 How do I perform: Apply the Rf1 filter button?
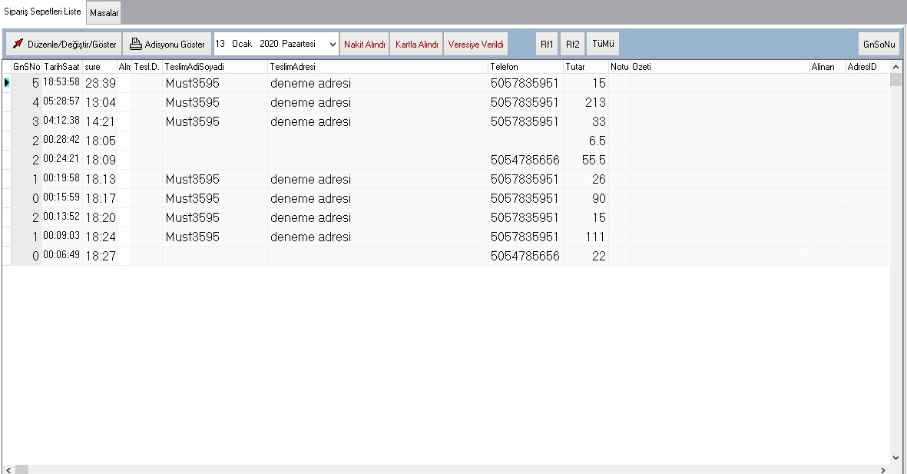coord(547,45)
